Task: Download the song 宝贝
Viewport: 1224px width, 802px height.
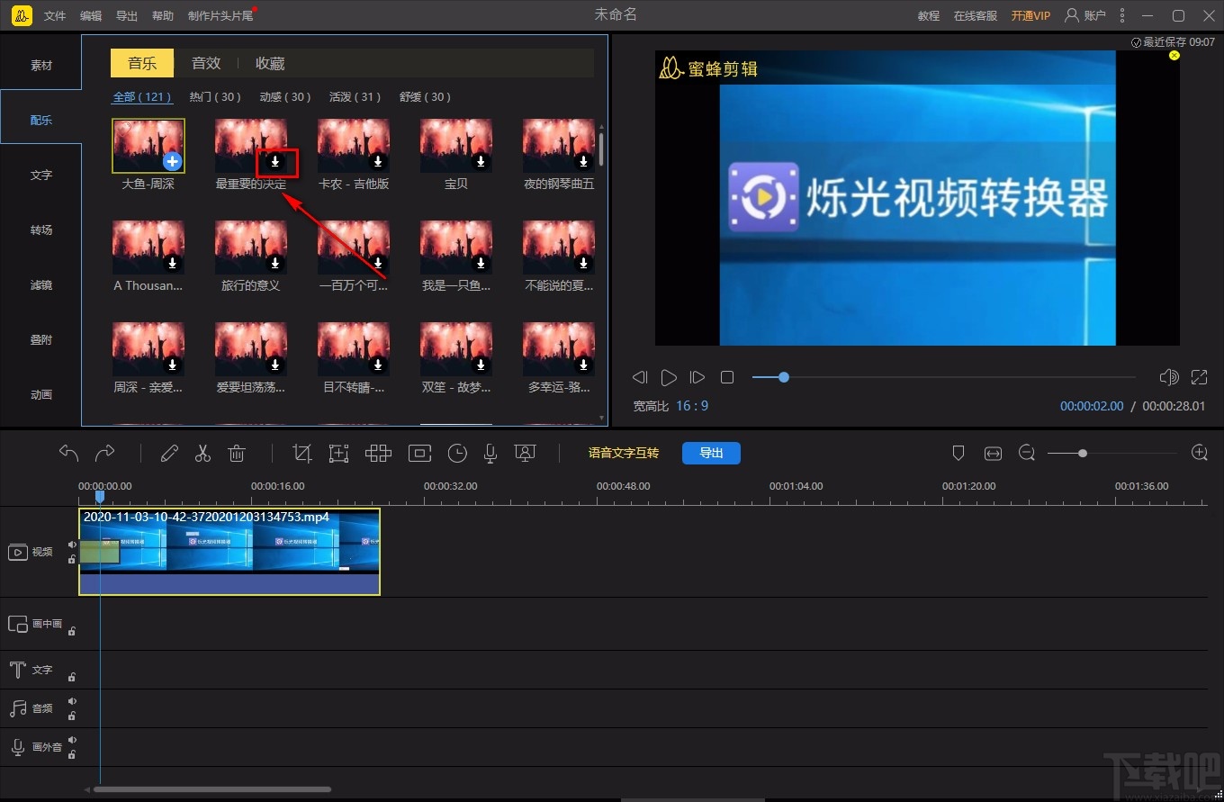Action: pyautogui.click(x=481, y=162)
